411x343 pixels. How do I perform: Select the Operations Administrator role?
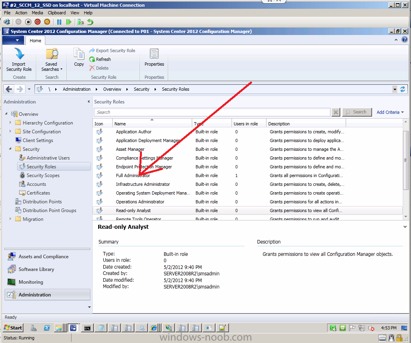coord(248,202)
